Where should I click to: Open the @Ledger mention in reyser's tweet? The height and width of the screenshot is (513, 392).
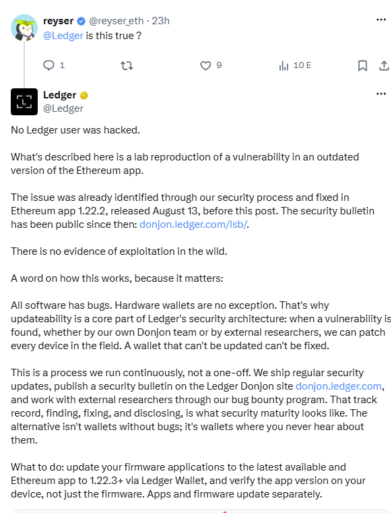(63, 35)
